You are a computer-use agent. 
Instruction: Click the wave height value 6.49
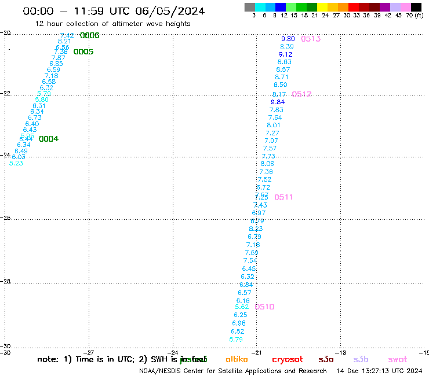tap(21, 151)
